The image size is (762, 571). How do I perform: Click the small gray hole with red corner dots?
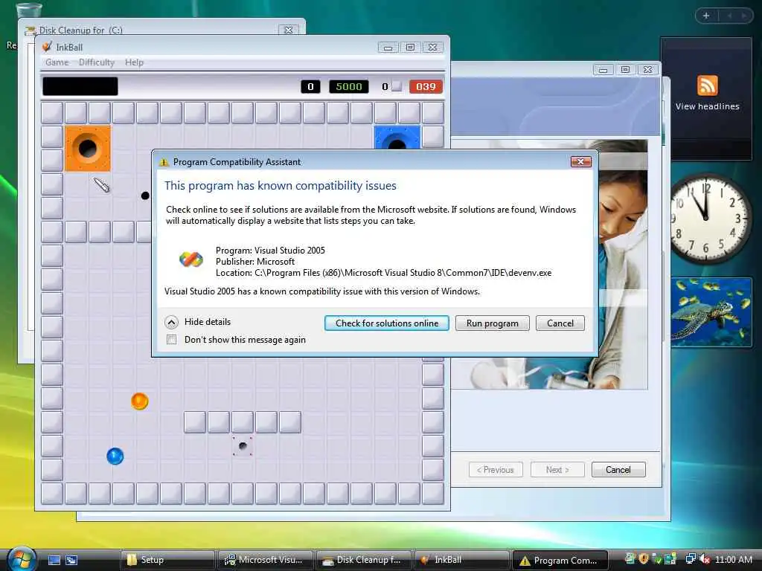pyautogui.click(x=243, y=446)
